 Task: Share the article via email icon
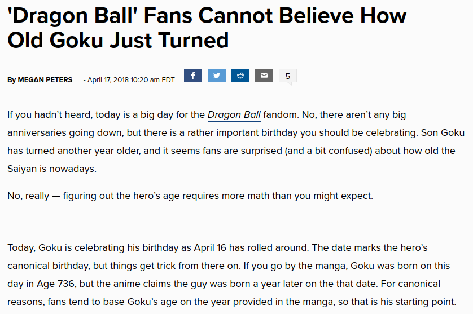(x=264, y=76)
